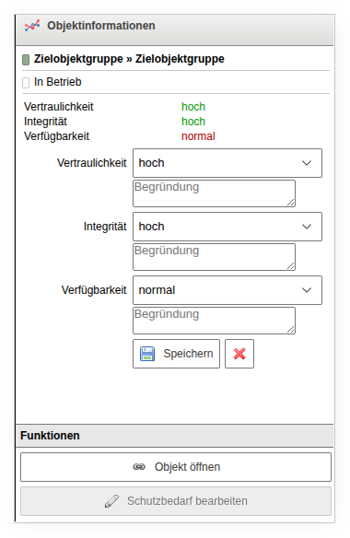Screen dimensions: 350x538
Task: Click the Objektinformationen graph icon in header
Action: coord(32,26)
